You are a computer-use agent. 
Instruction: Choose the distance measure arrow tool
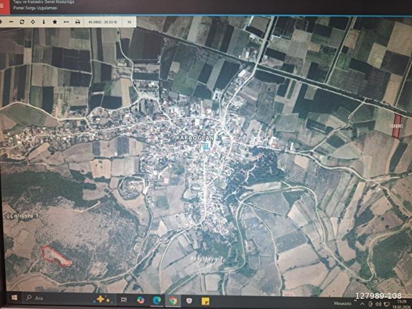[x=66, y=22]
